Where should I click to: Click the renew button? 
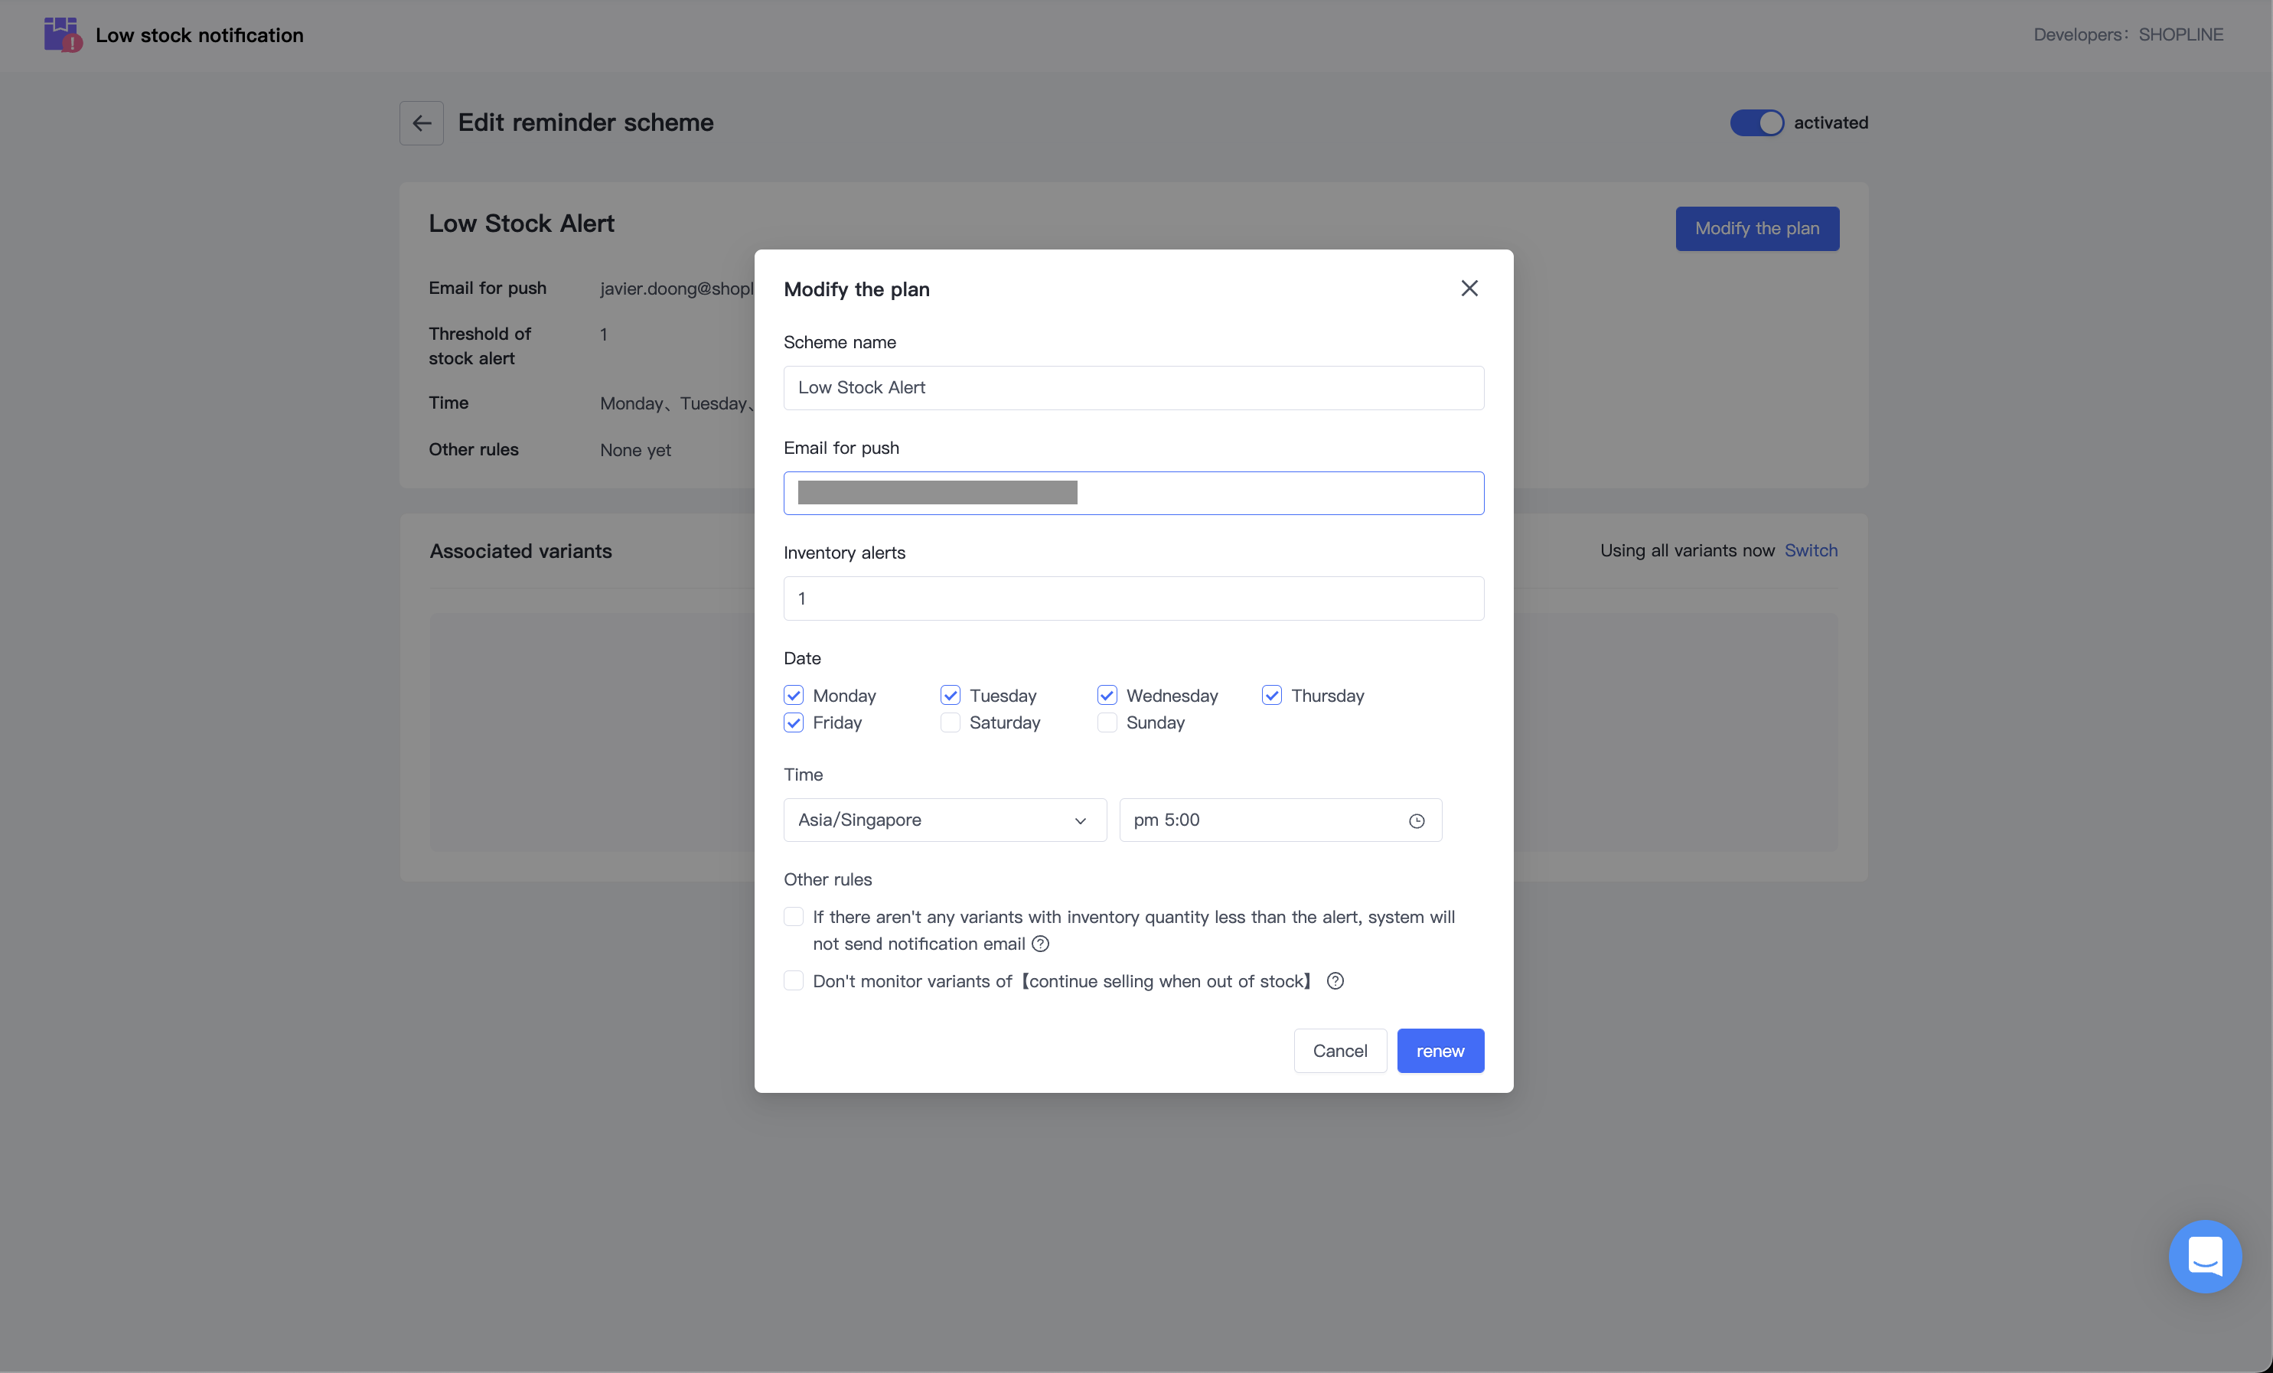pyautogui.click(x=1439, y=1051)
